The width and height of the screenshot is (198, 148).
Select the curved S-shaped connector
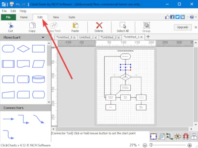[39, 119]
